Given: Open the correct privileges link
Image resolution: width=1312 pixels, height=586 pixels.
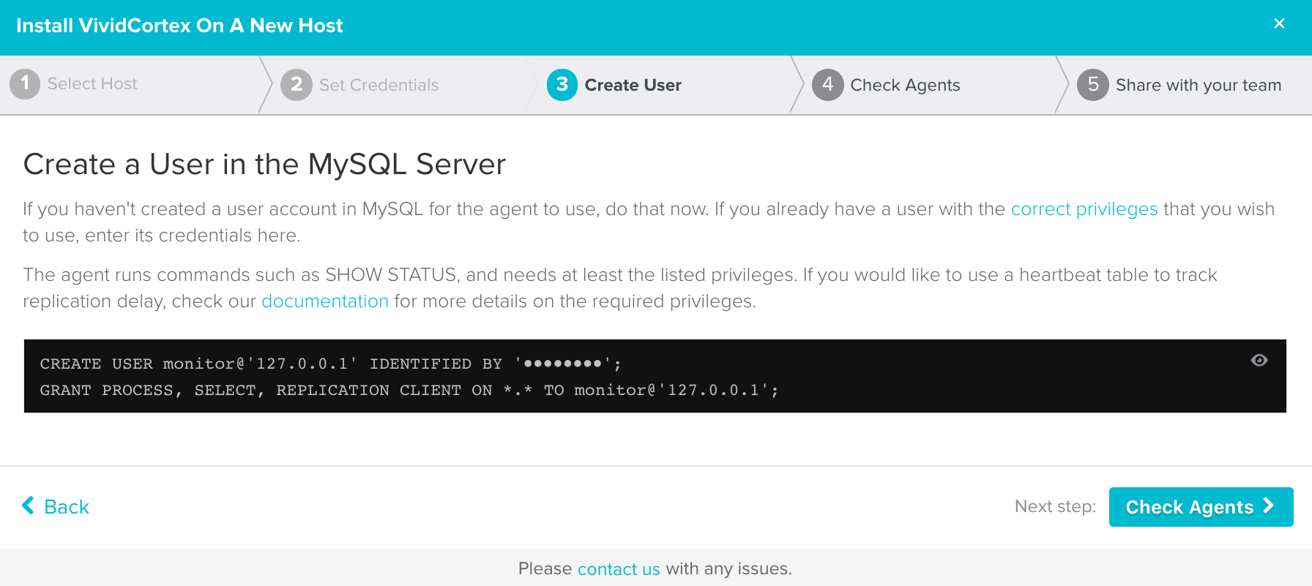Looking at the screenshot, I should [x=1084, y=209].
